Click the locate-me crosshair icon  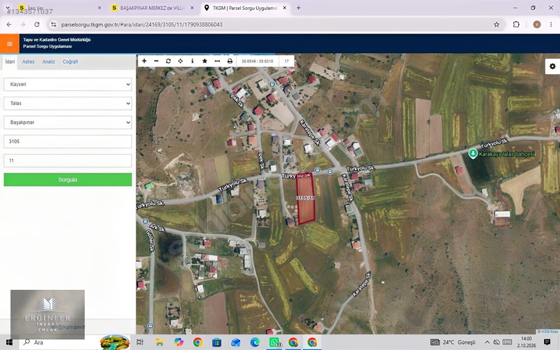pos(181,61)
